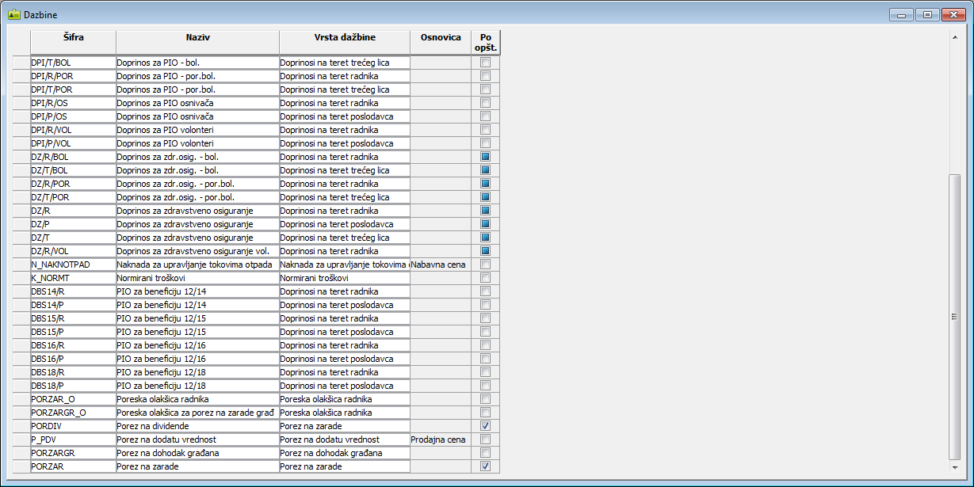Click the Vrsta dažbine column header

pyautogui.click(x=344, y=37)
